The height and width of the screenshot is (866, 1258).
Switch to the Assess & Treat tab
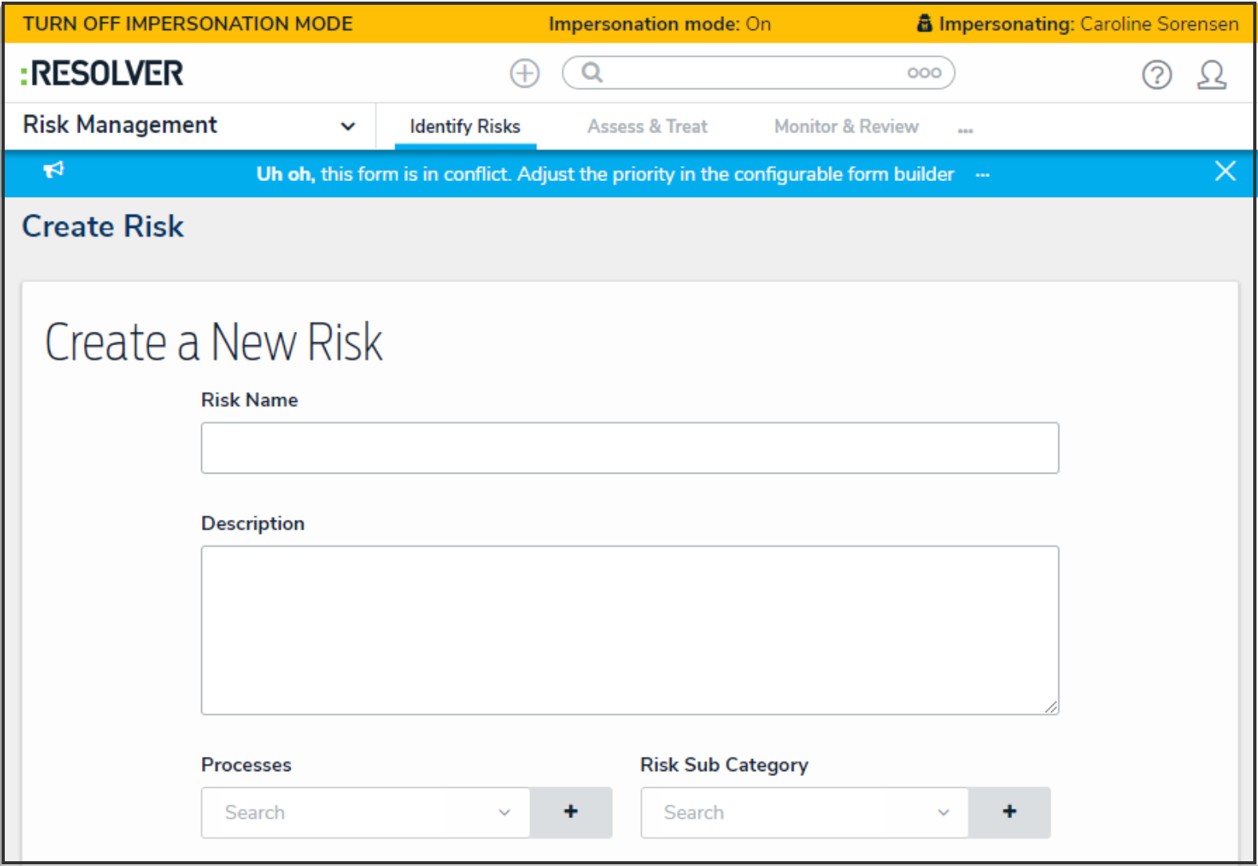(x=647, y=127)
